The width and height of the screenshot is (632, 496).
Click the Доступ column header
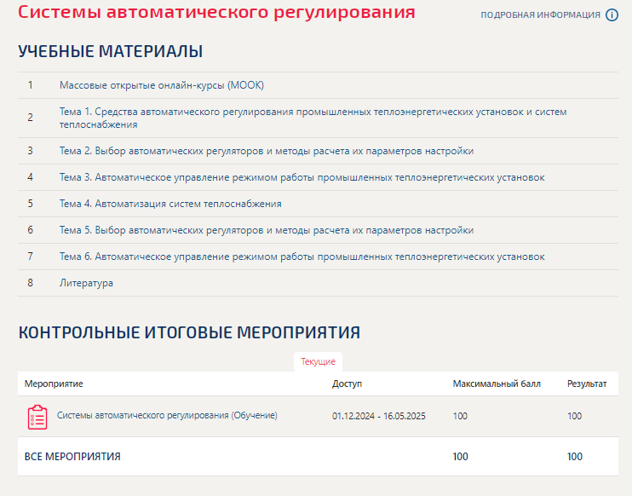pos(347,384)
